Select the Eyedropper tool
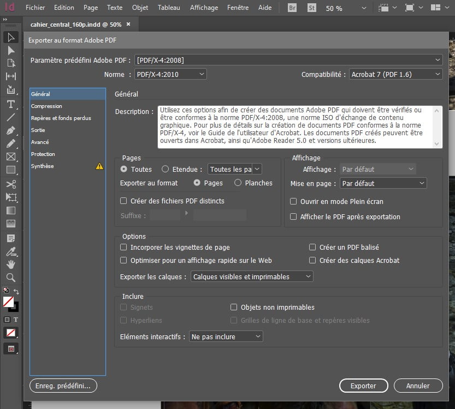The image size is (455, 409). tap(10, 251)
